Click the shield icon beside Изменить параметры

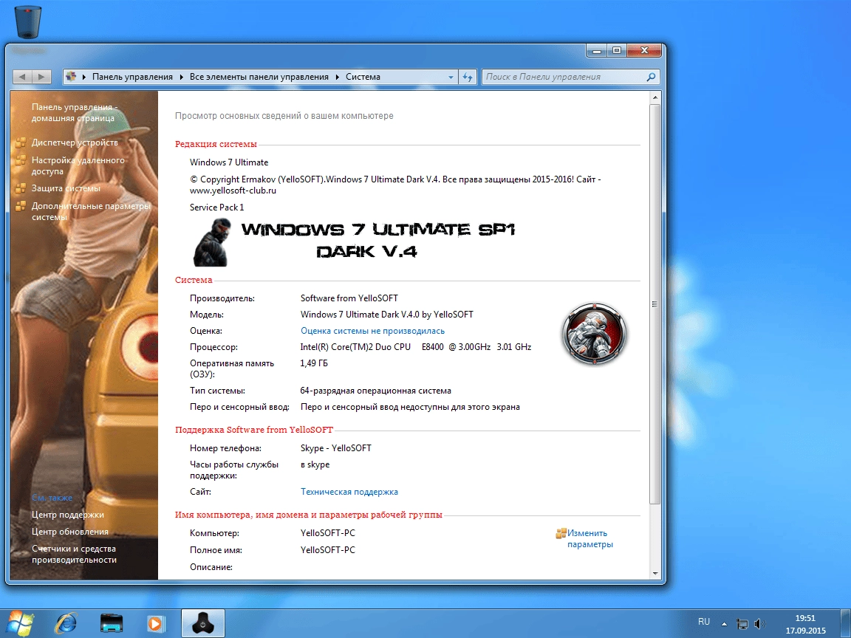point(561,533)
